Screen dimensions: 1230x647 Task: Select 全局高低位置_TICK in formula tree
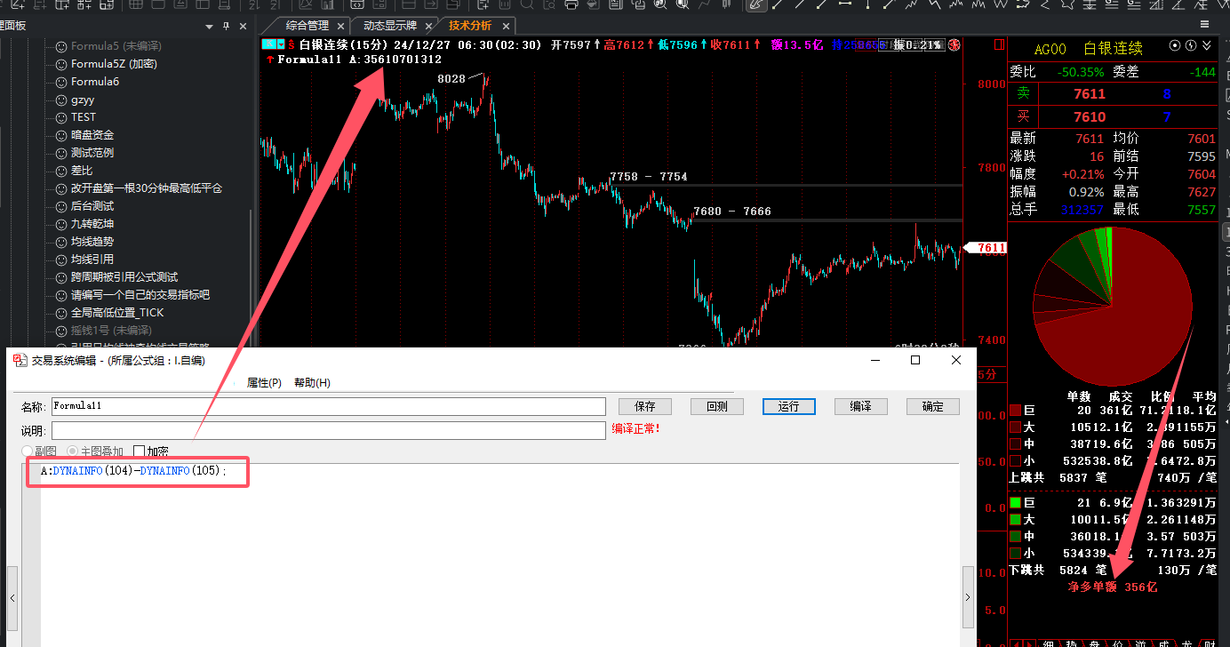tap(117, 313)
